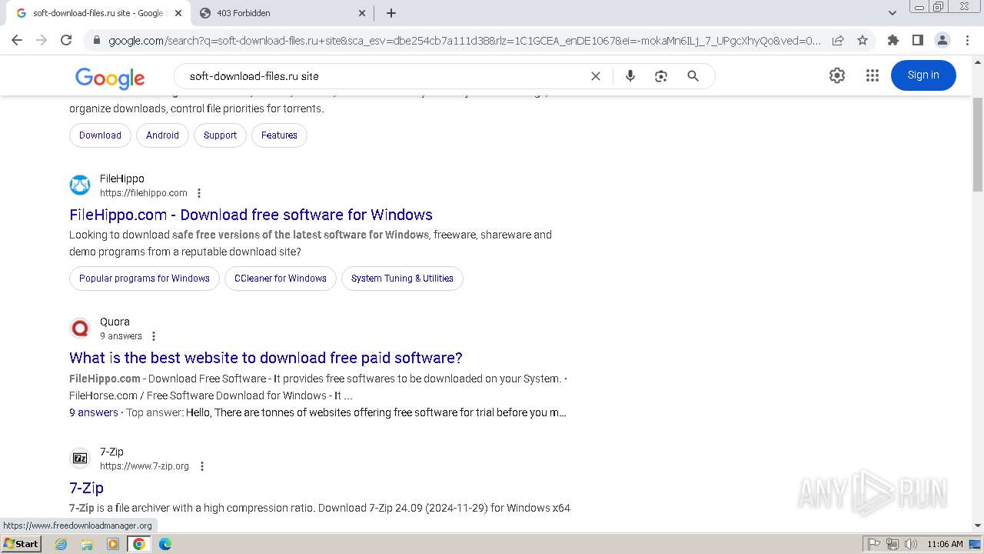The width and height of the screenshot is (984, 554).
Task: Open System Tuning & Utilities chip
Action: (402, 279)
